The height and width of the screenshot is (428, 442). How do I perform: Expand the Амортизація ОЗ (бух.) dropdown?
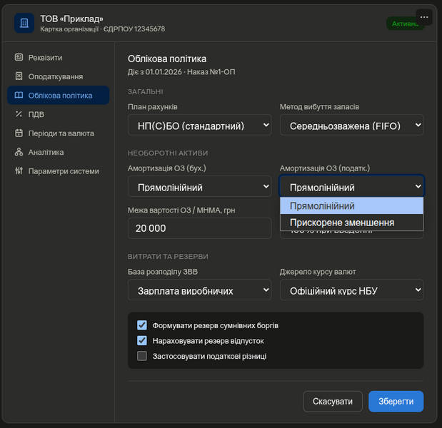click(199, 186)
